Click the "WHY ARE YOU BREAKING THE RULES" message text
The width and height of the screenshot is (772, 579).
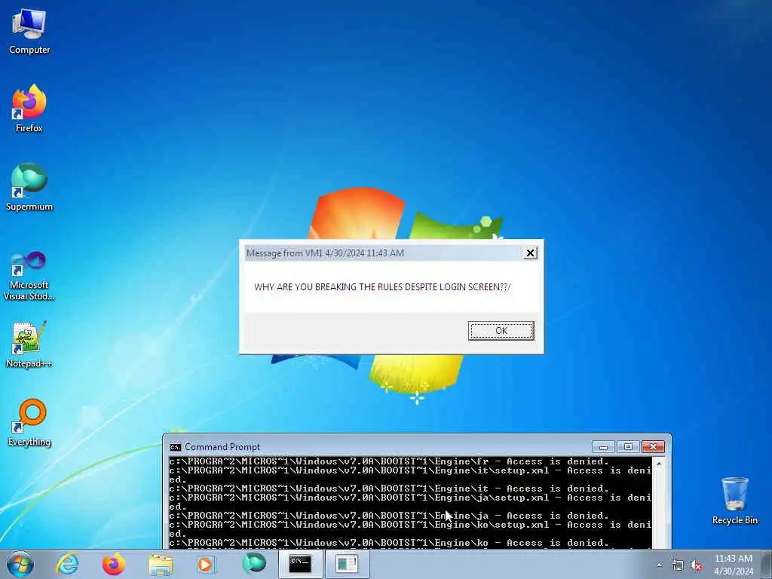pyautogui.click(x=382, y=287)
